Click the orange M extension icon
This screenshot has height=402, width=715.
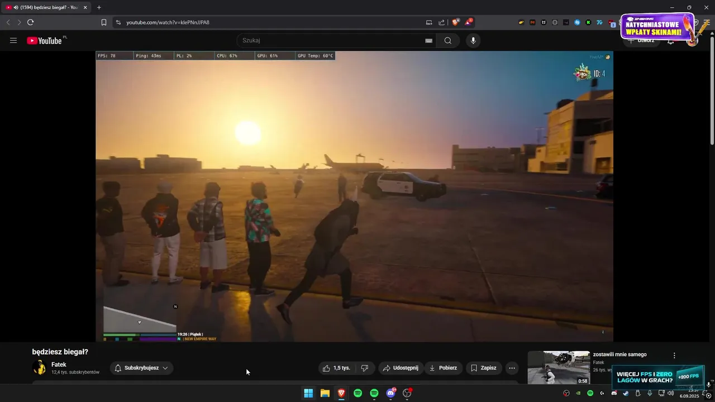click(x=532, y=22)
